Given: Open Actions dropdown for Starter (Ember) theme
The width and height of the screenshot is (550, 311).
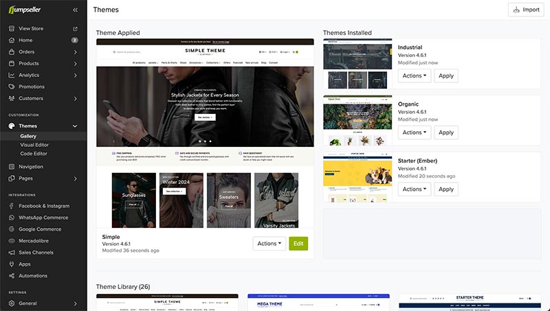Looking at the screenshot, I should coord(414,189).
